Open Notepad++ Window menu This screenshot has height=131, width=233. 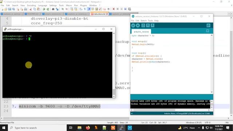pos(93,5)
